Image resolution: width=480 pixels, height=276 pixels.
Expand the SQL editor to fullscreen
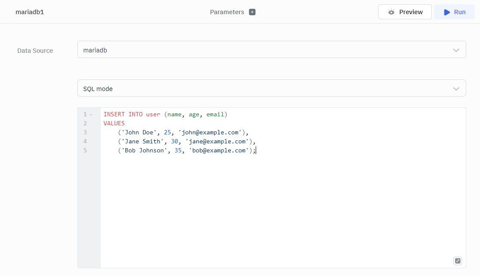click(x=458, y=261)
